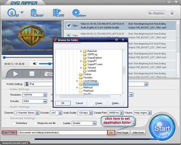
Task: Click the After Done button
Action: pos(138,133)
